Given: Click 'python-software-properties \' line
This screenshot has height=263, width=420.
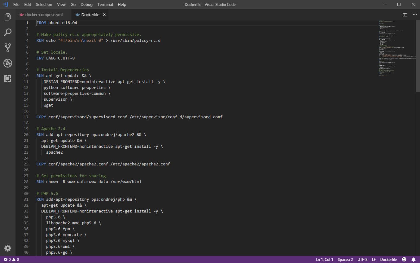Looking at the screenshot, I should coord(77,87).
